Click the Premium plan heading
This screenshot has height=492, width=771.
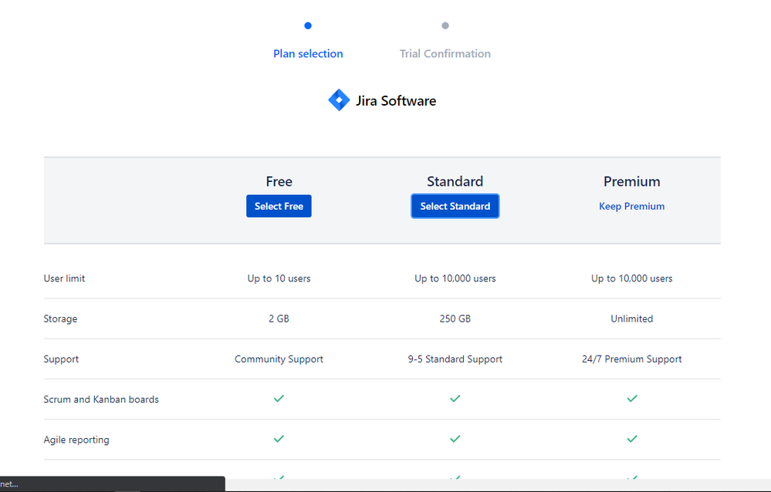coord(632,181)
